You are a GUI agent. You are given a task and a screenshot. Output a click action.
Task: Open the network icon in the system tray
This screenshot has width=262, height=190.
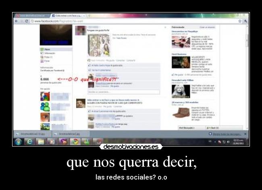pos(224,142)
